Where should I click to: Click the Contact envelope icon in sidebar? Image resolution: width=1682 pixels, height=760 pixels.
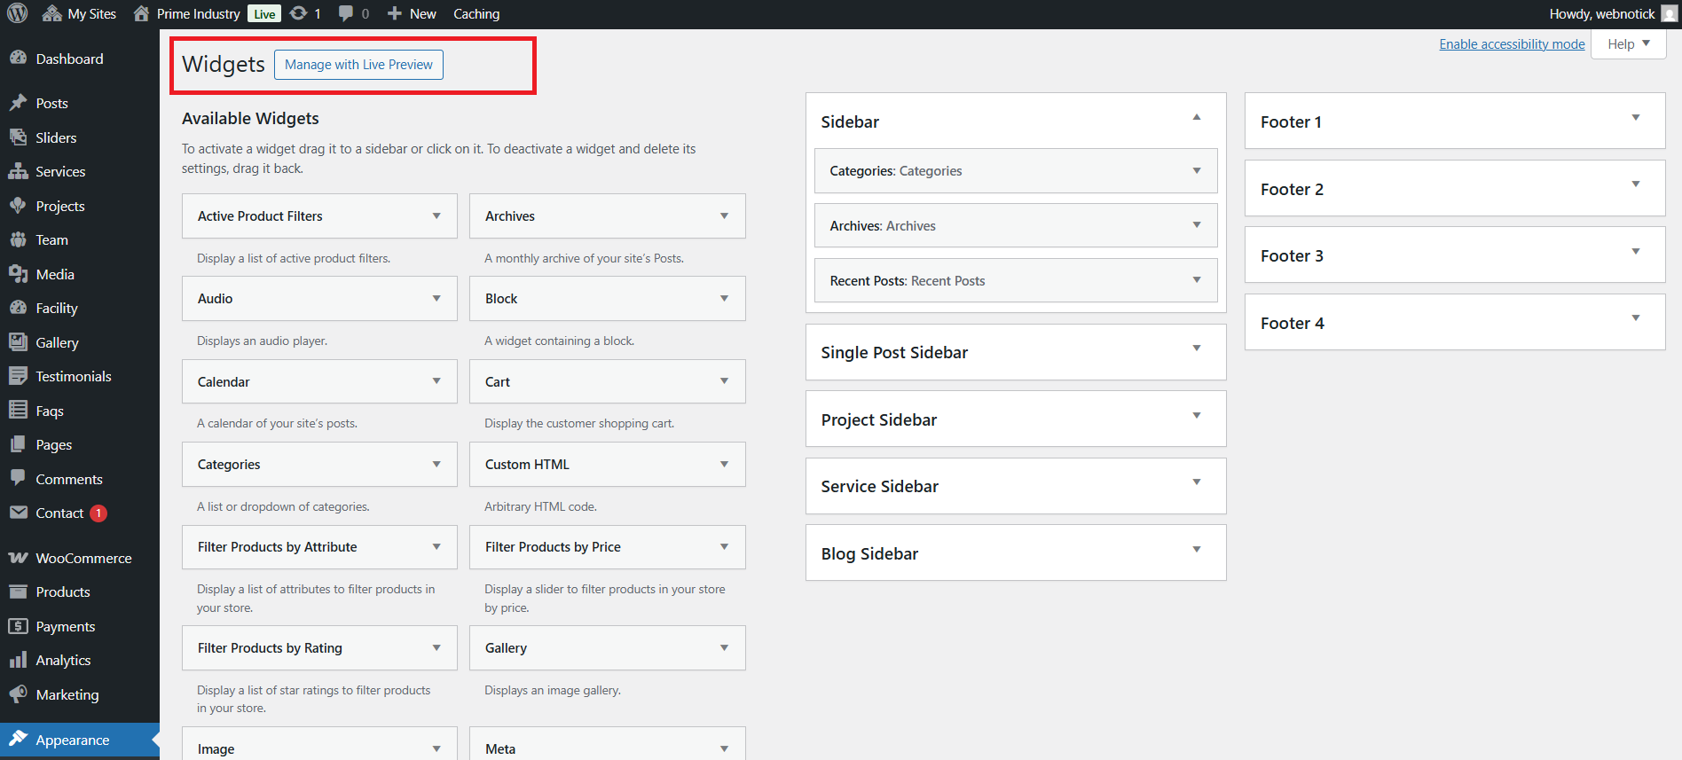(18, 513)
